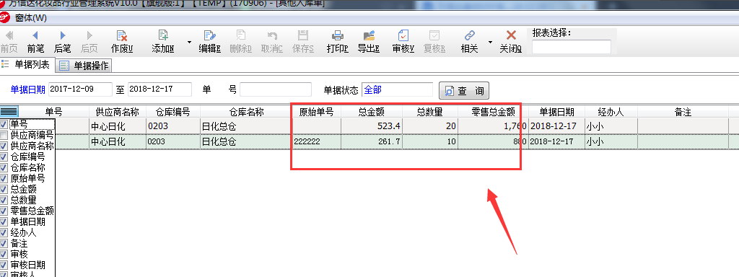The image size is (739, 277).
Task: Enable the 供应商编号 column checkbox
Action: pos(4,135)
